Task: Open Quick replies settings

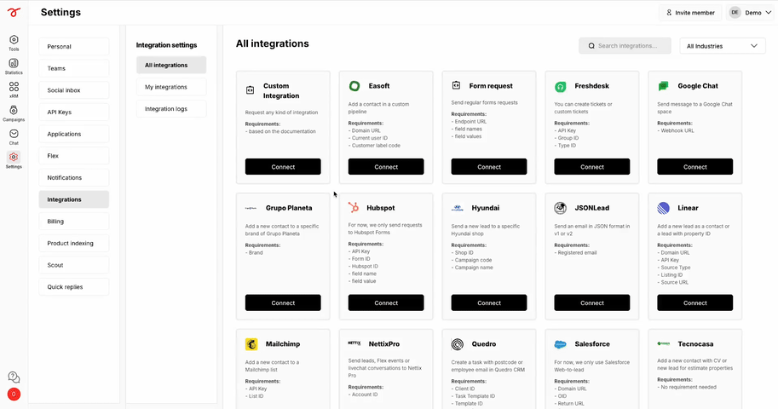Action: coord(74,287)
